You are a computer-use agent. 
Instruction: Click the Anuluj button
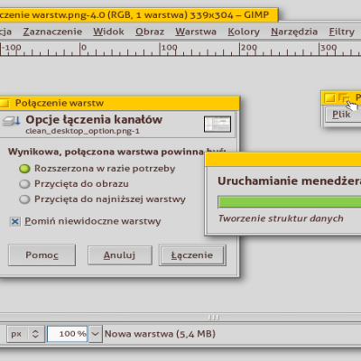click(120, 255)
